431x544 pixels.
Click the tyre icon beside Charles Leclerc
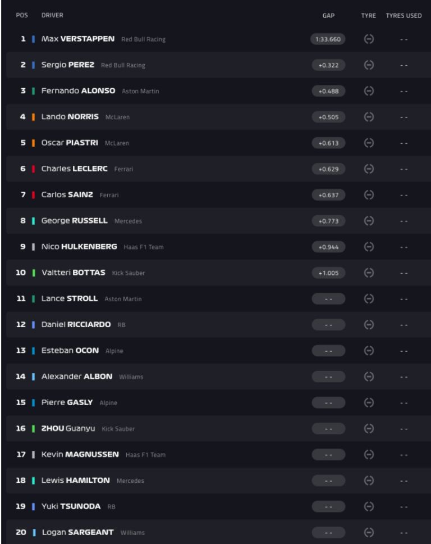tap(369, 169)
